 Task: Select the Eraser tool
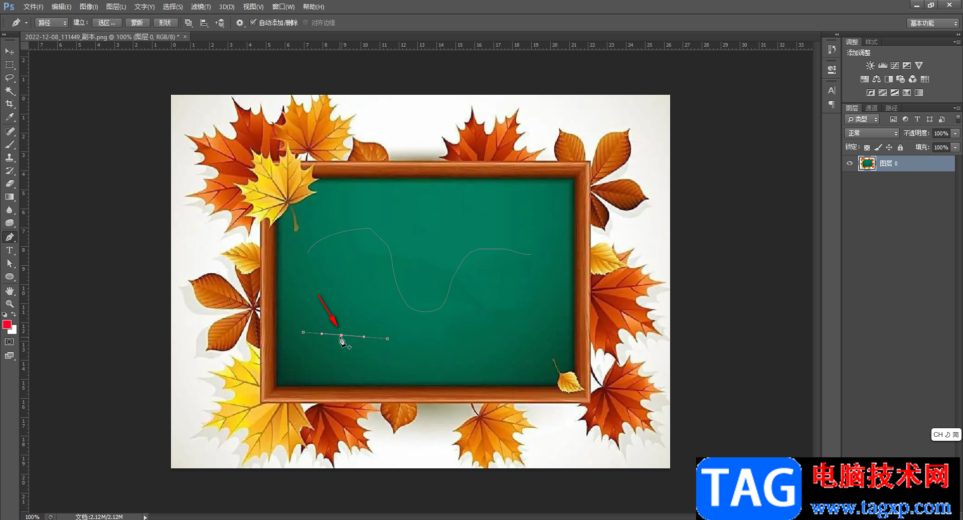tap(10, 184)
